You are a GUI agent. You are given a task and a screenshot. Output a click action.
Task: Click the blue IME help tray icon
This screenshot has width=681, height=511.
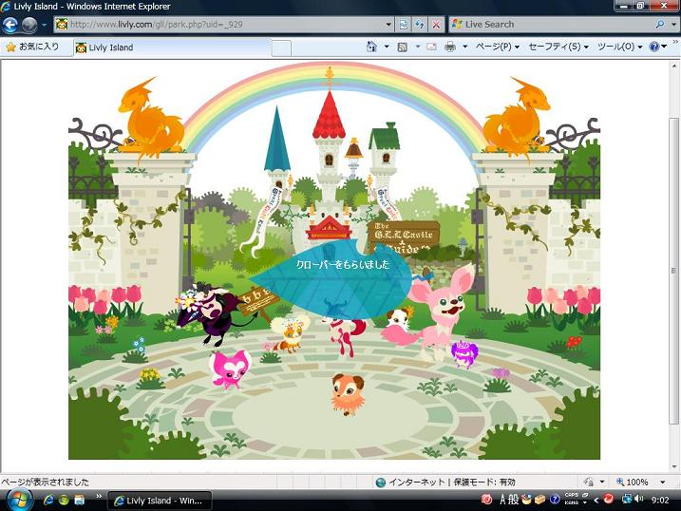pyautogui.click(x=555, y=500)
